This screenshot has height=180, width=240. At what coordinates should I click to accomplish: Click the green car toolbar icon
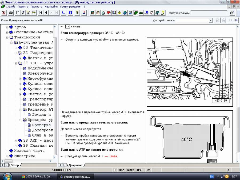141,13
